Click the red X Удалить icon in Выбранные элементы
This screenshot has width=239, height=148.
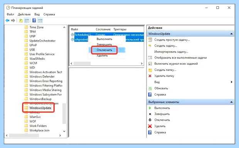[150, 126]
